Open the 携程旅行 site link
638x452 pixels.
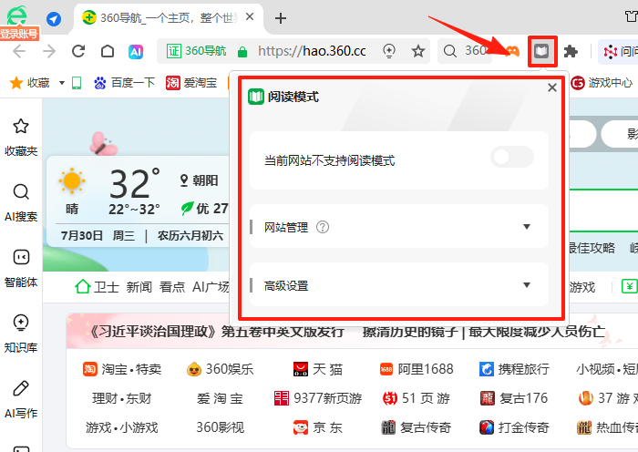[x=514, y=369]
